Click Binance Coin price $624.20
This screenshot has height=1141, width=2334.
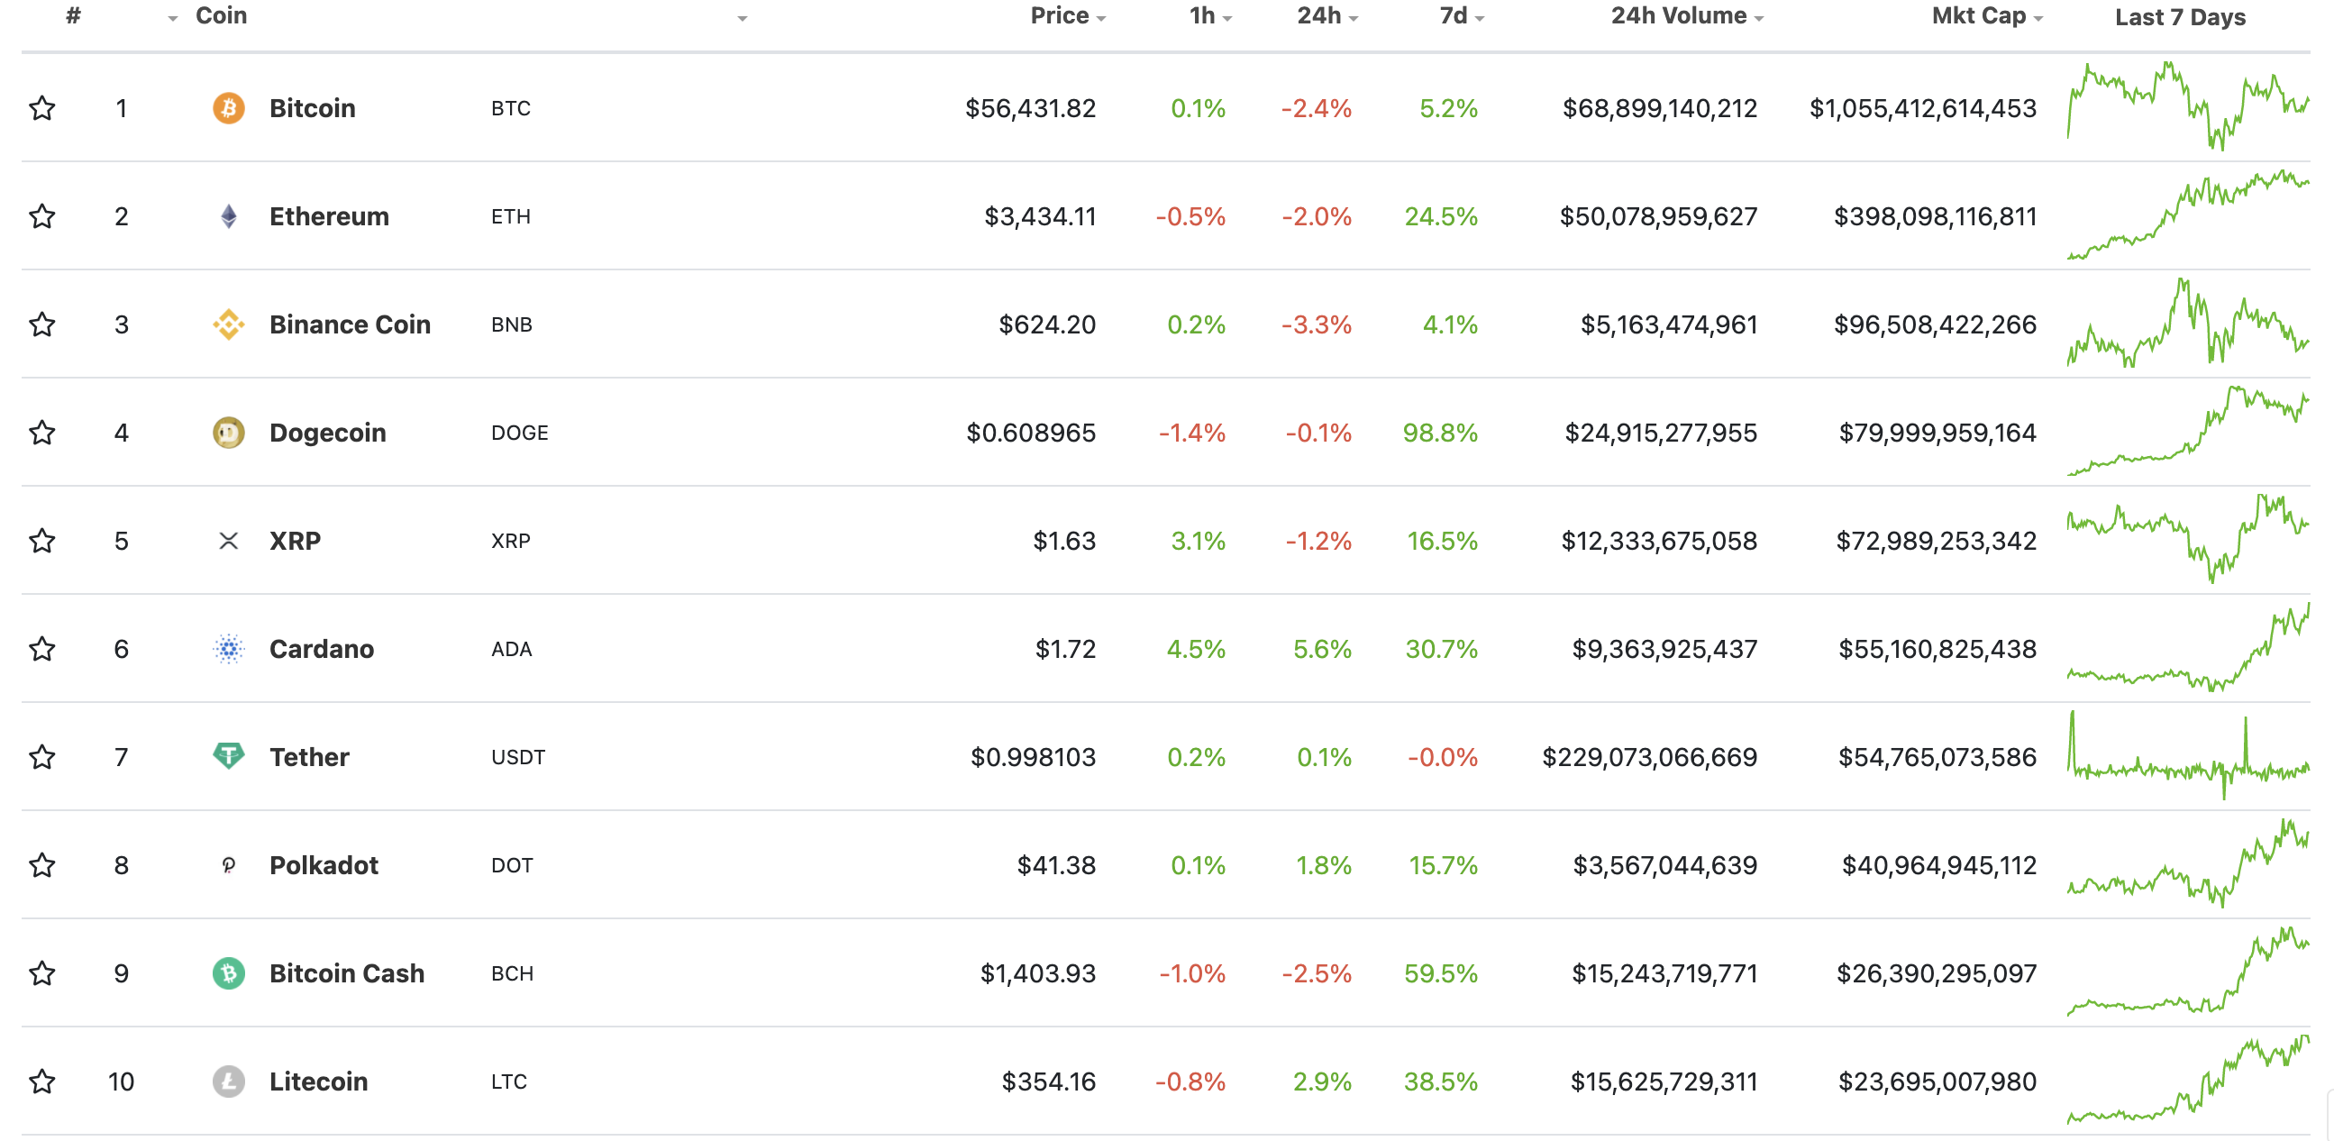[1046, 324]
